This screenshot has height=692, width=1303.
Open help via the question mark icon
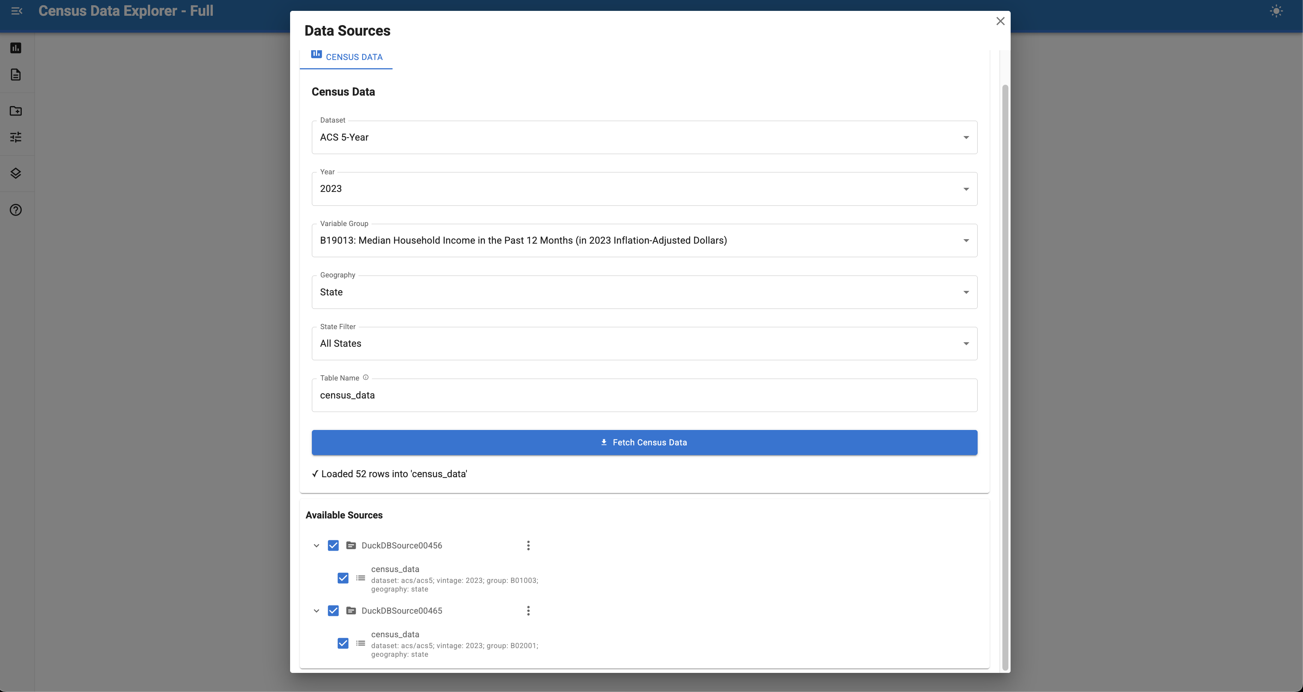16,210
